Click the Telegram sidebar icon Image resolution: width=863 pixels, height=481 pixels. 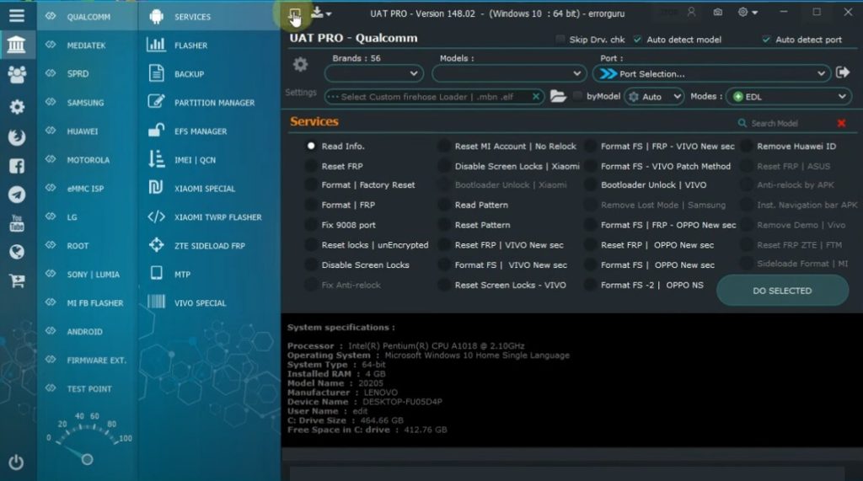(x=17, y=195)
